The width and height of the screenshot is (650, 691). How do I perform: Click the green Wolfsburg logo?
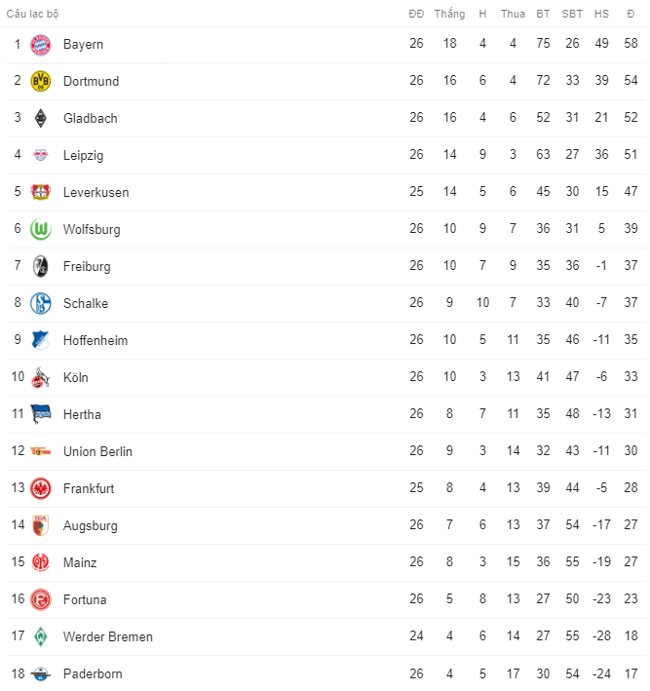coord(40,230)
